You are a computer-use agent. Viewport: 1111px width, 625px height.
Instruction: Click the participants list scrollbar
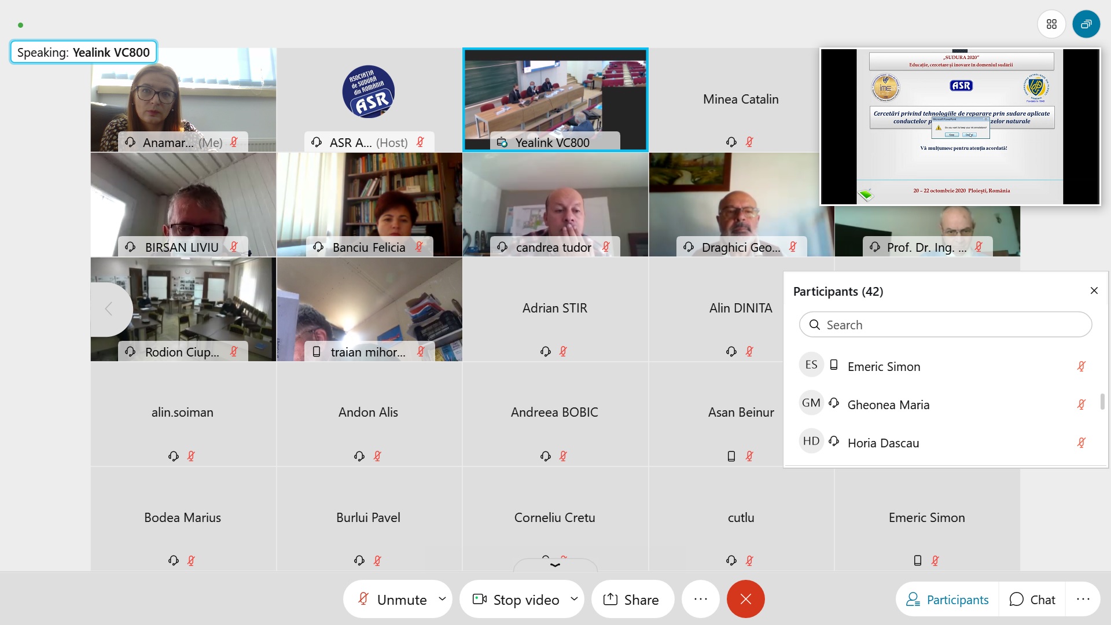(1102, 402)
